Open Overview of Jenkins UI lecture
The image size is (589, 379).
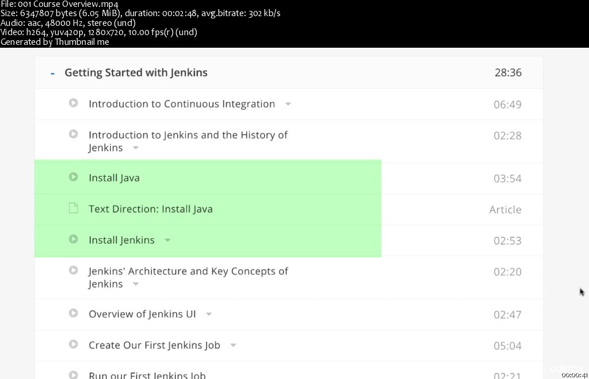143,314
